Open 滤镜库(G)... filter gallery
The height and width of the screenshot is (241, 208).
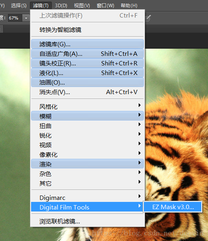88,44
